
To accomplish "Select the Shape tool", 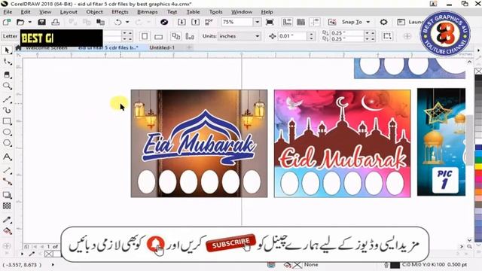I will pyautogui.click(x=7, y=62).
